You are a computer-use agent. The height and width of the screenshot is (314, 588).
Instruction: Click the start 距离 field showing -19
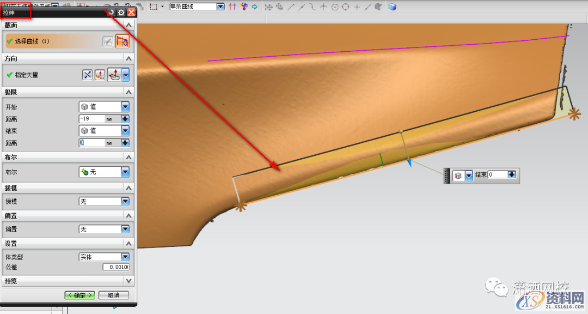pyautogui.click(x=91, y=118)
